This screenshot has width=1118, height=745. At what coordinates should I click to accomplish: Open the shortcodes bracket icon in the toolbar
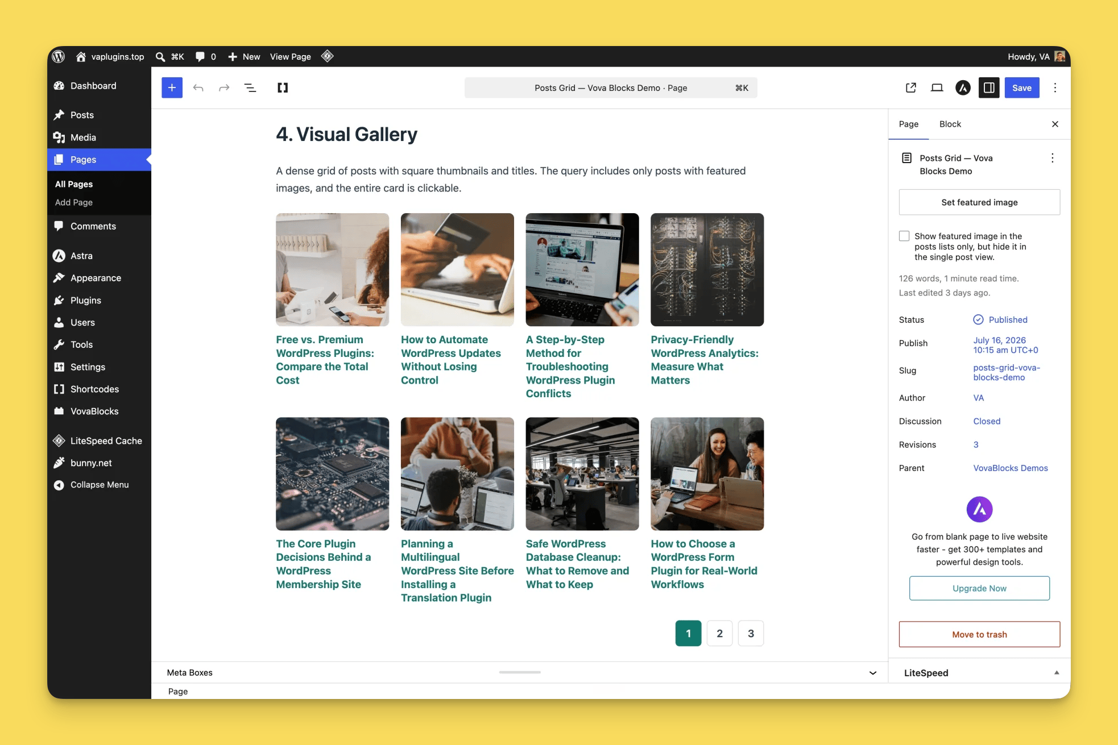click(283, 88)
